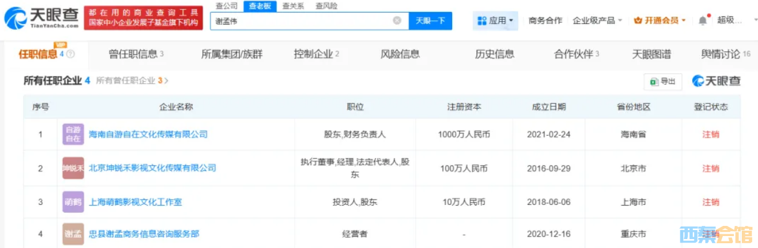Clear the search box with the X icon

point(397,20)
